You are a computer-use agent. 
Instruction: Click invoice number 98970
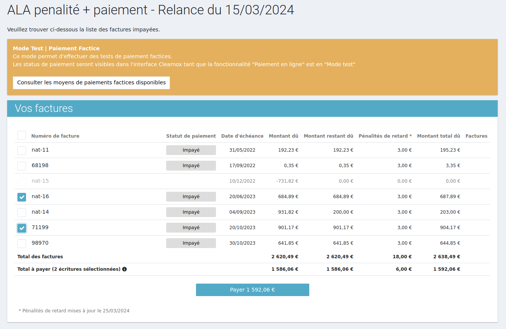click(40, 243)
